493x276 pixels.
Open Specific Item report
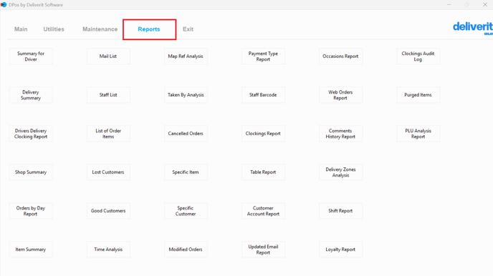pos(186,172)
